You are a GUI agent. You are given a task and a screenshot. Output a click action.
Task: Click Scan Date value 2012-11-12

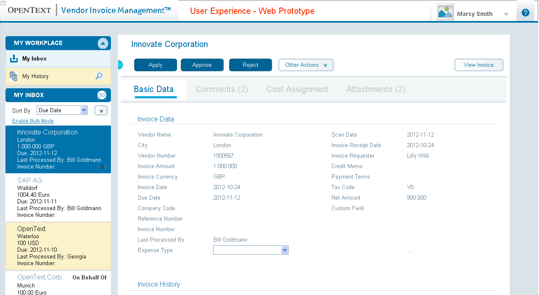point(420,134)
